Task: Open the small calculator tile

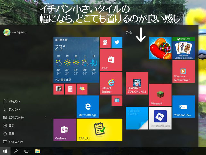Action: 70,89
